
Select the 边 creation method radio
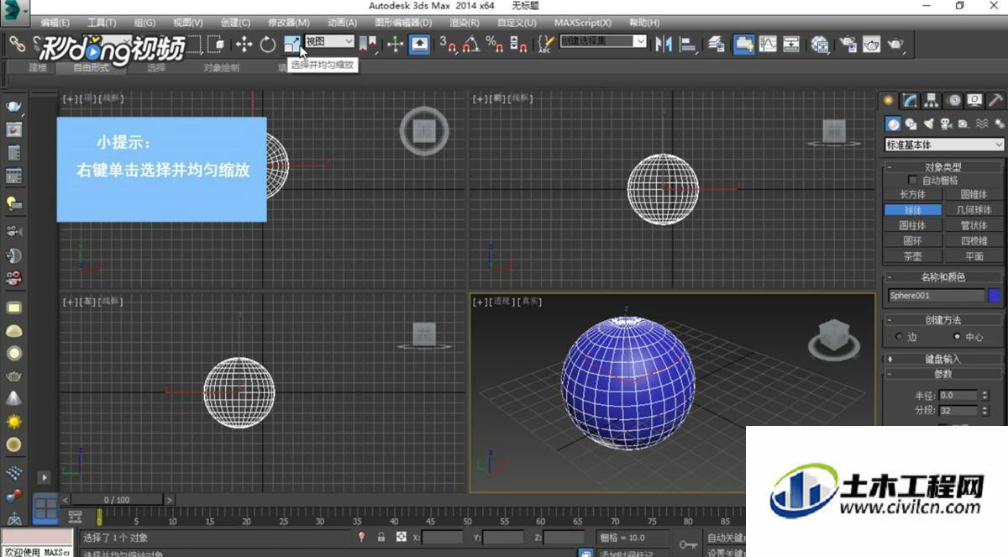tap(900, 337)
